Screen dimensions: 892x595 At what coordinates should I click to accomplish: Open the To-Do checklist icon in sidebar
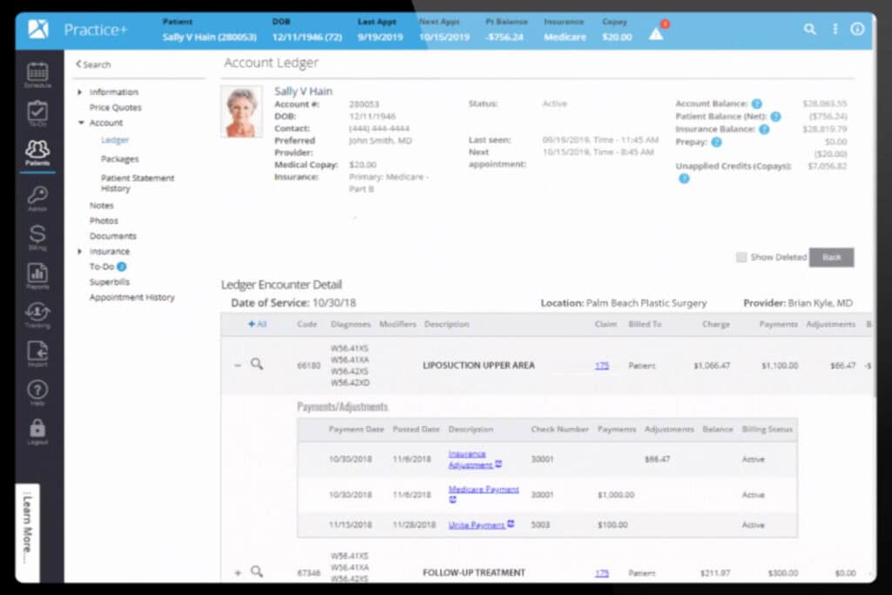click(37, 112)
